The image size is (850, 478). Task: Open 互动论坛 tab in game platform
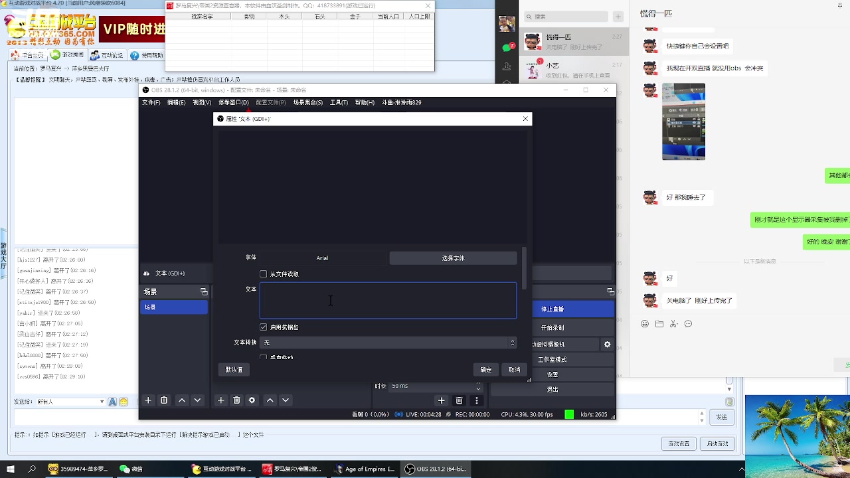(108, 55)
